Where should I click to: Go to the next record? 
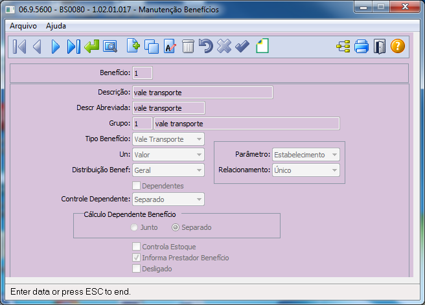55,47
